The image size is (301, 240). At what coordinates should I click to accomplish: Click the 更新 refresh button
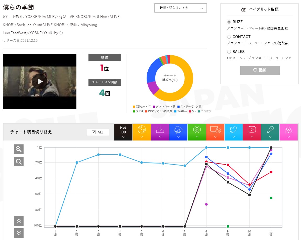tap(260, 70)
